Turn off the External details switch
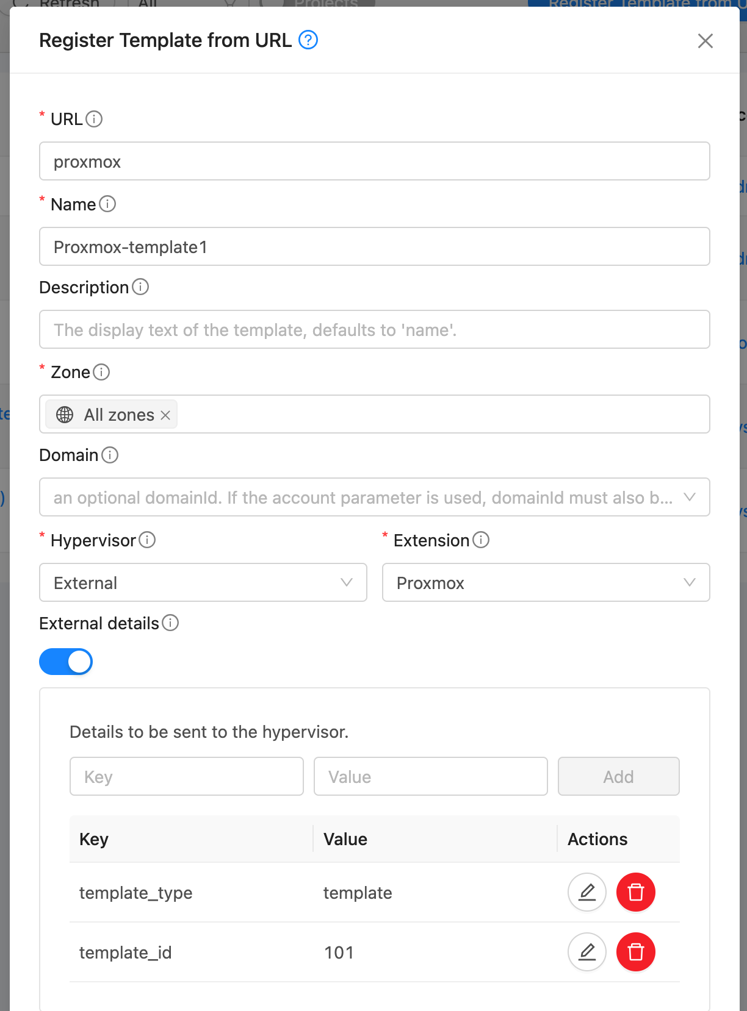Image resolution: width=747 pixels, height=1011 pixels. (x=66, y=662)
